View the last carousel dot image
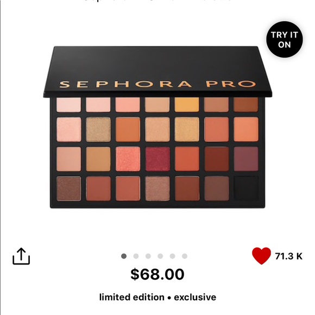This screenshot has height=315, width=315. click(x=185, y=256)
